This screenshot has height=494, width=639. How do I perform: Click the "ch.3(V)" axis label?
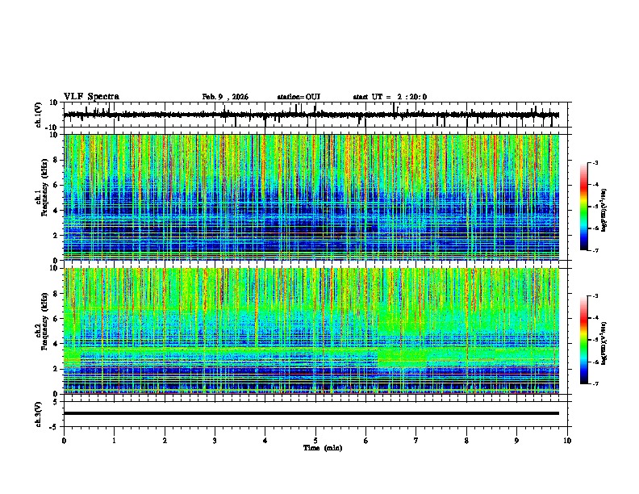coord(39,415)
